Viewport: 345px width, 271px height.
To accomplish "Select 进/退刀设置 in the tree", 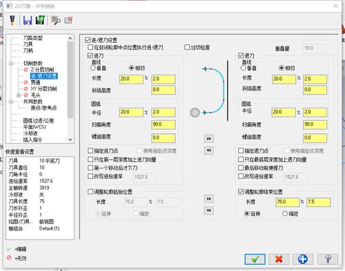I will tap(43, 76).
